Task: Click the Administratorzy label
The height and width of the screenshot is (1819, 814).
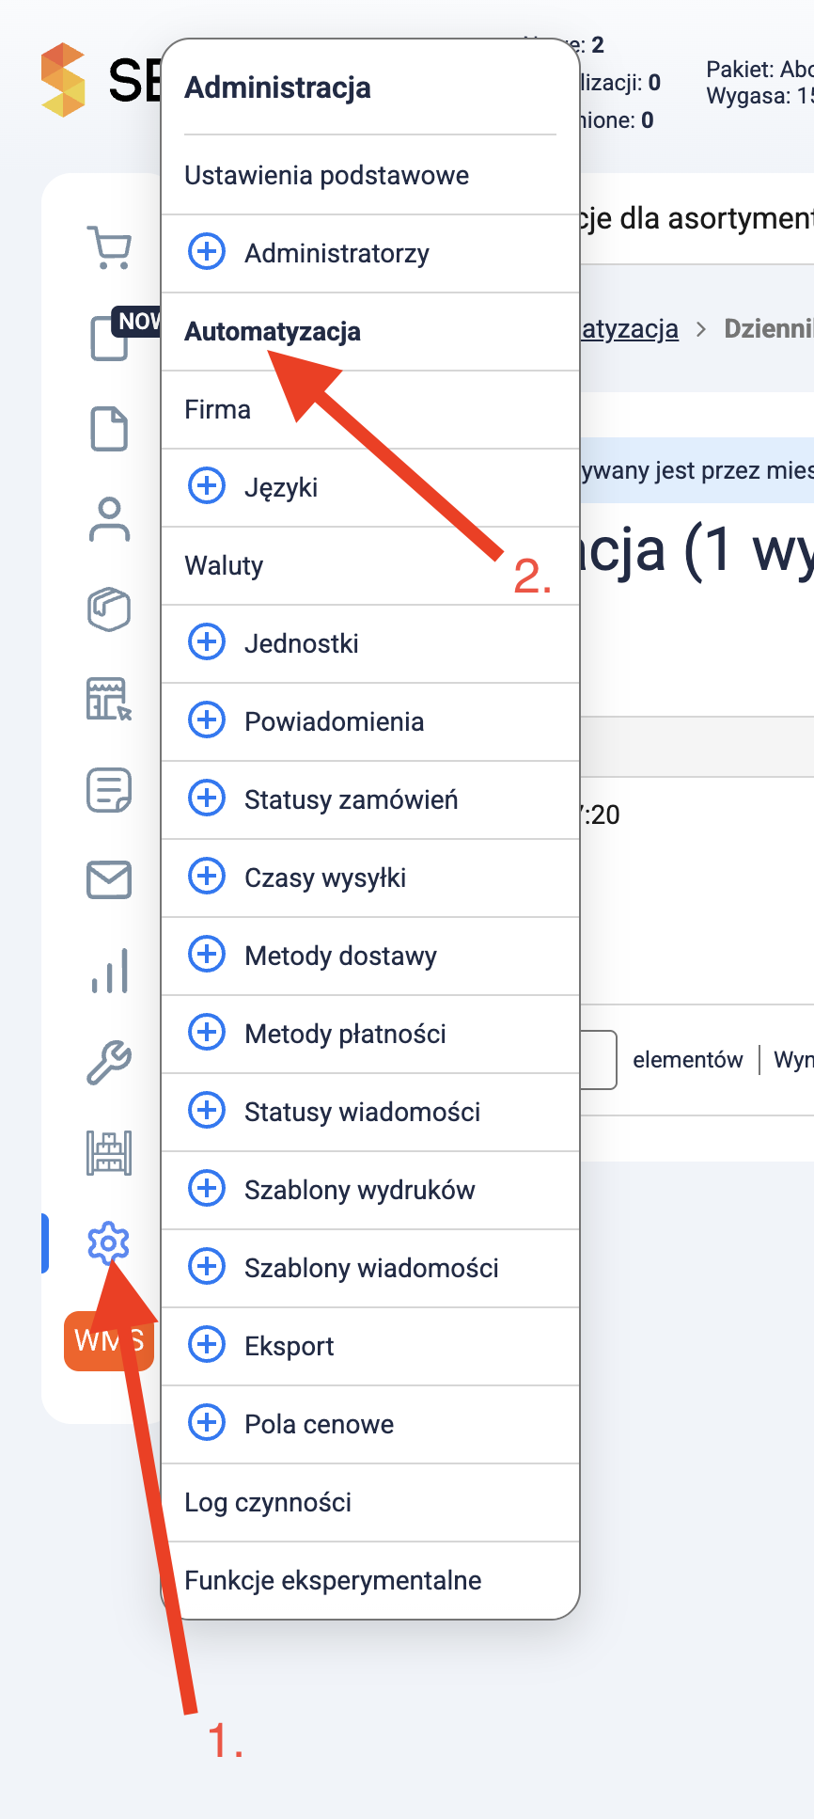Action: [337, 253]
